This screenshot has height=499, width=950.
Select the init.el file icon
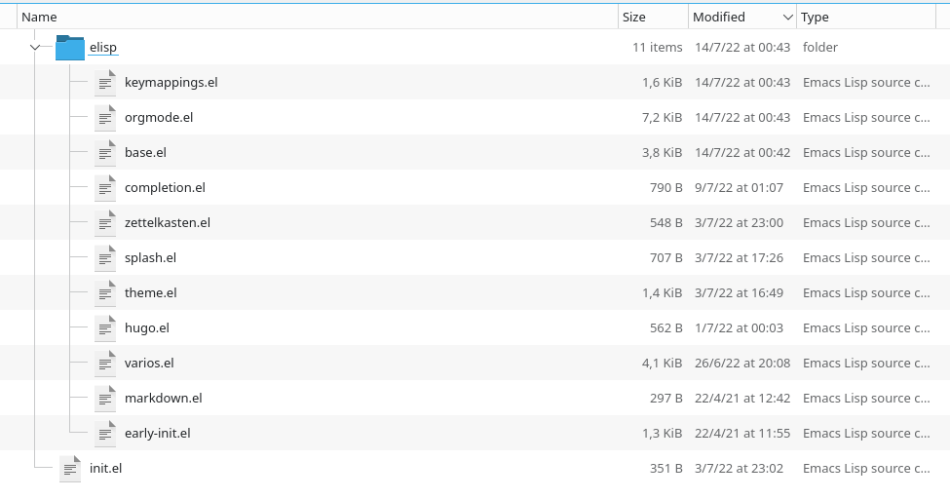(70, 469)
